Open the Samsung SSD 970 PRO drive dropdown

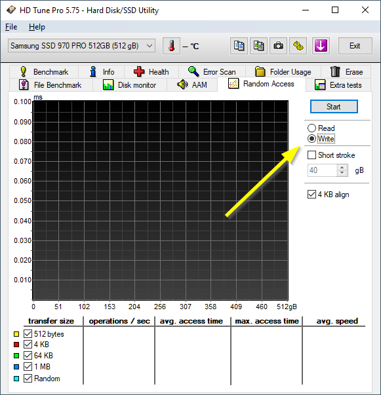click(x=81, y=46)
